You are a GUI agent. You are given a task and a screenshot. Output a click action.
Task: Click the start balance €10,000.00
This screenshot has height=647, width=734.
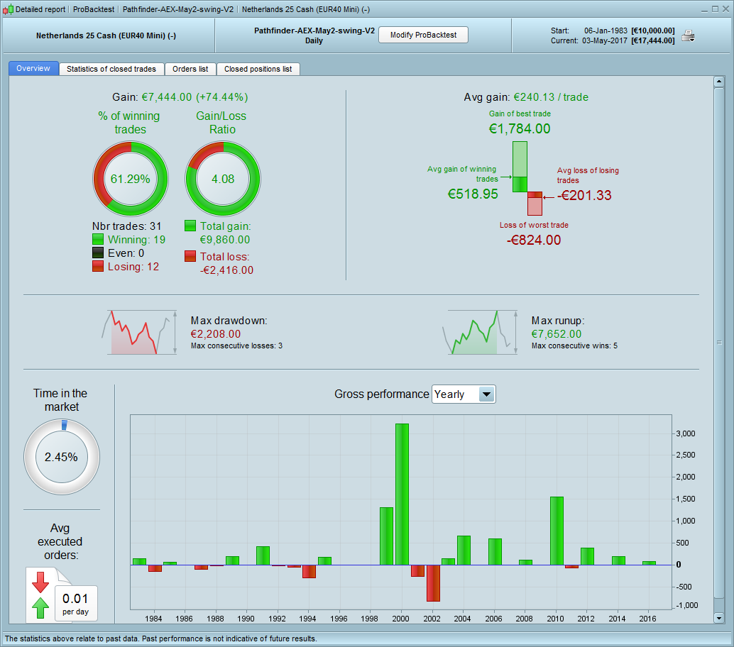click(x=653, y=31)
